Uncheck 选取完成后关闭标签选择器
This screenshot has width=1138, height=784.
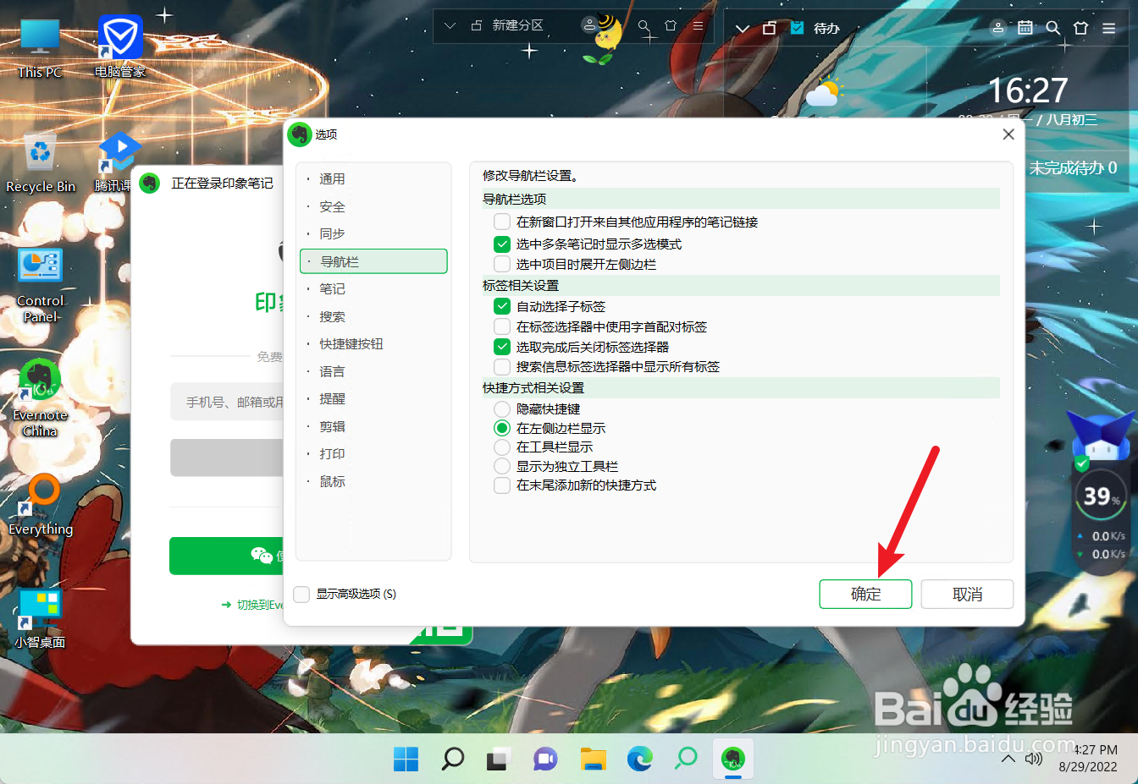502,347
